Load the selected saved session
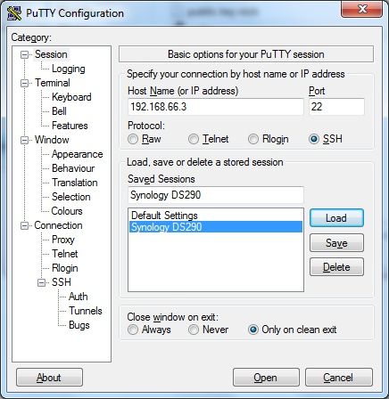389x399 pixels. (x=336, y=218)
